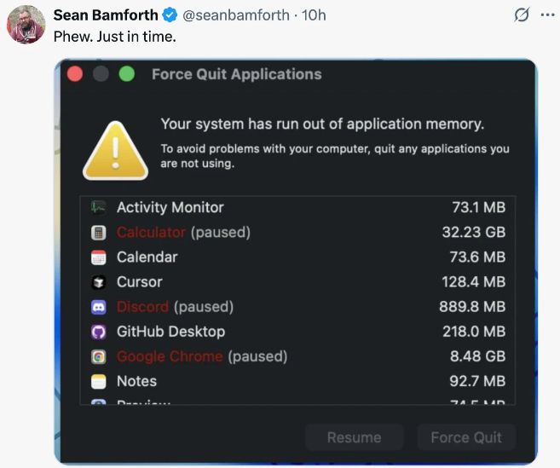Click the GitHub Desktop app icon
The width and height of the screenshot is (560, 468).
(x=99, y=332)
